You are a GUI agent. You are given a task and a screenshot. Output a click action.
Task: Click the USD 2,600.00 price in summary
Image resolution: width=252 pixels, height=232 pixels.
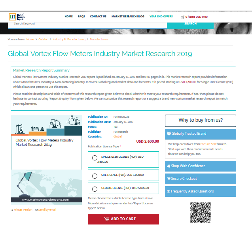[x=188, y=82]
